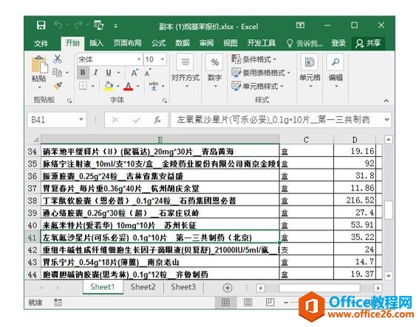Image resolution: width=419 pixels, height=327 pixels.
Task: Open the font color dropdown arrow
Action: point(138,86)
